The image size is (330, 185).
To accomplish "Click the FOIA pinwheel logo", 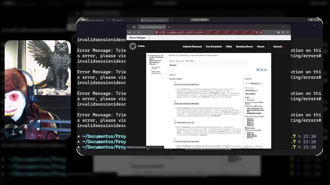I will [133, 46].
